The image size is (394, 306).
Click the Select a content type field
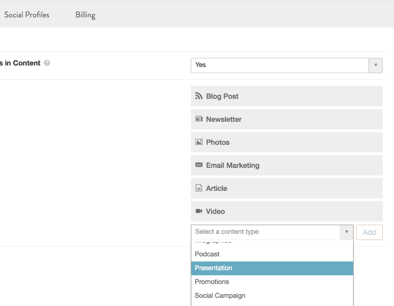265,232
